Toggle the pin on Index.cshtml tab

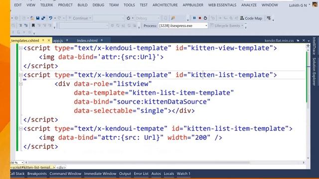102,40
